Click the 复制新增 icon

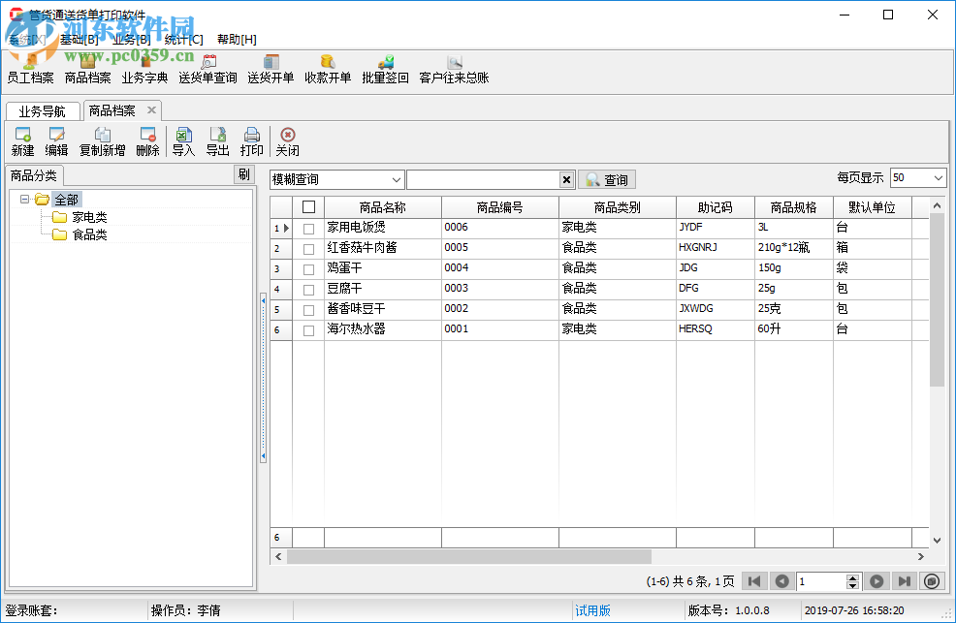tap(103, 141)
